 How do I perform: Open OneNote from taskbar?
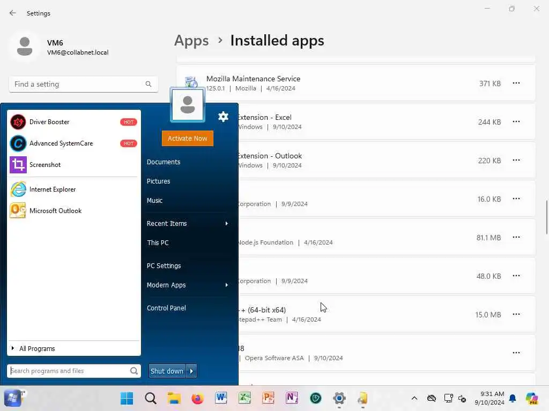point(292,398)
